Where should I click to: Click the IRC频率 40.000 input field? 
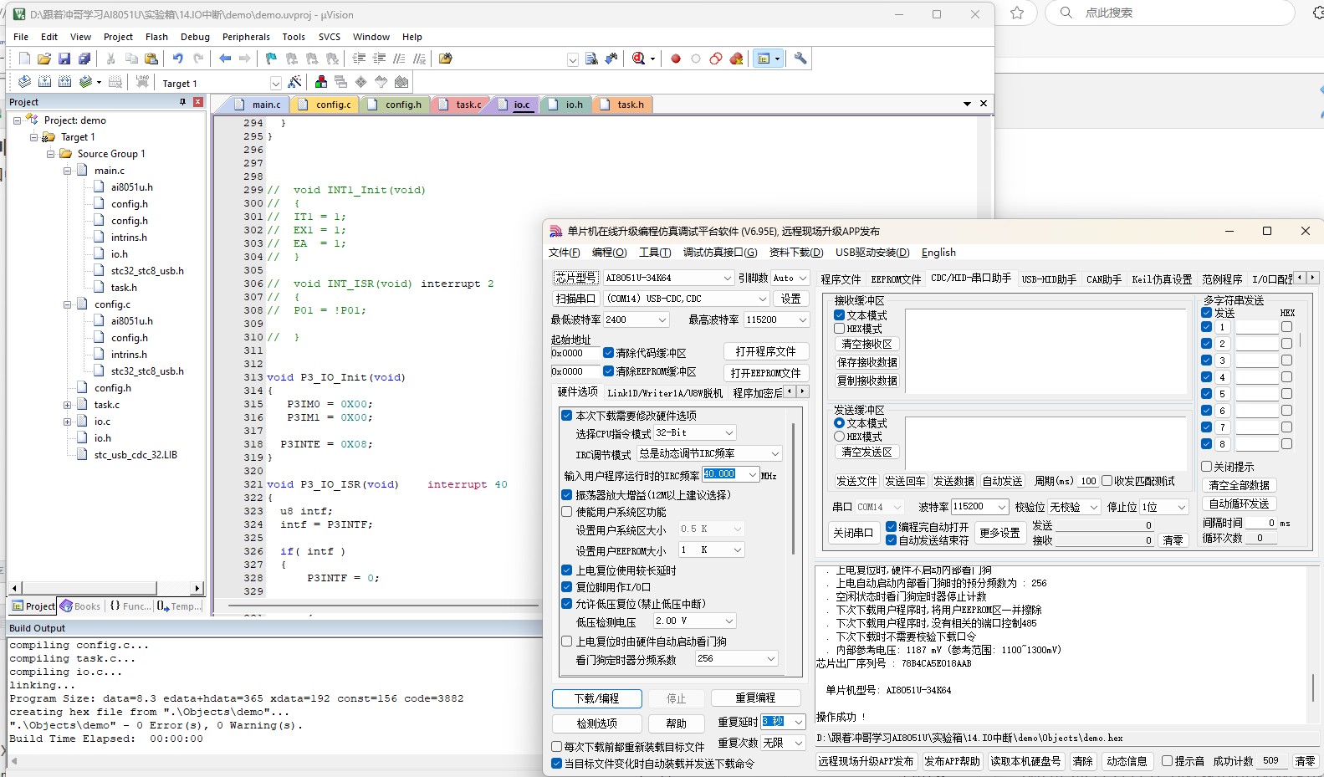click(720, 474)
